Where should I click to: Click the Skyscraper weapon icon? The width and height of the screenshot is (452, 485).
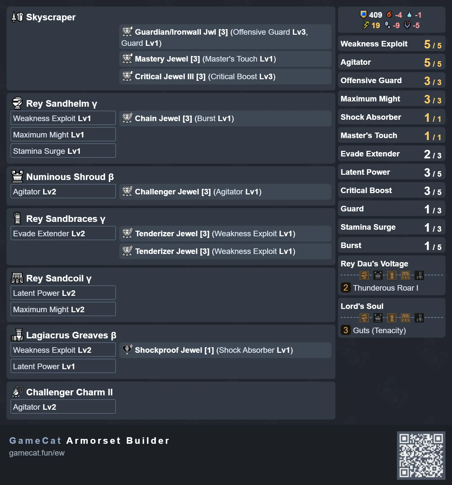pyautogui.click(x=17, y=17)
